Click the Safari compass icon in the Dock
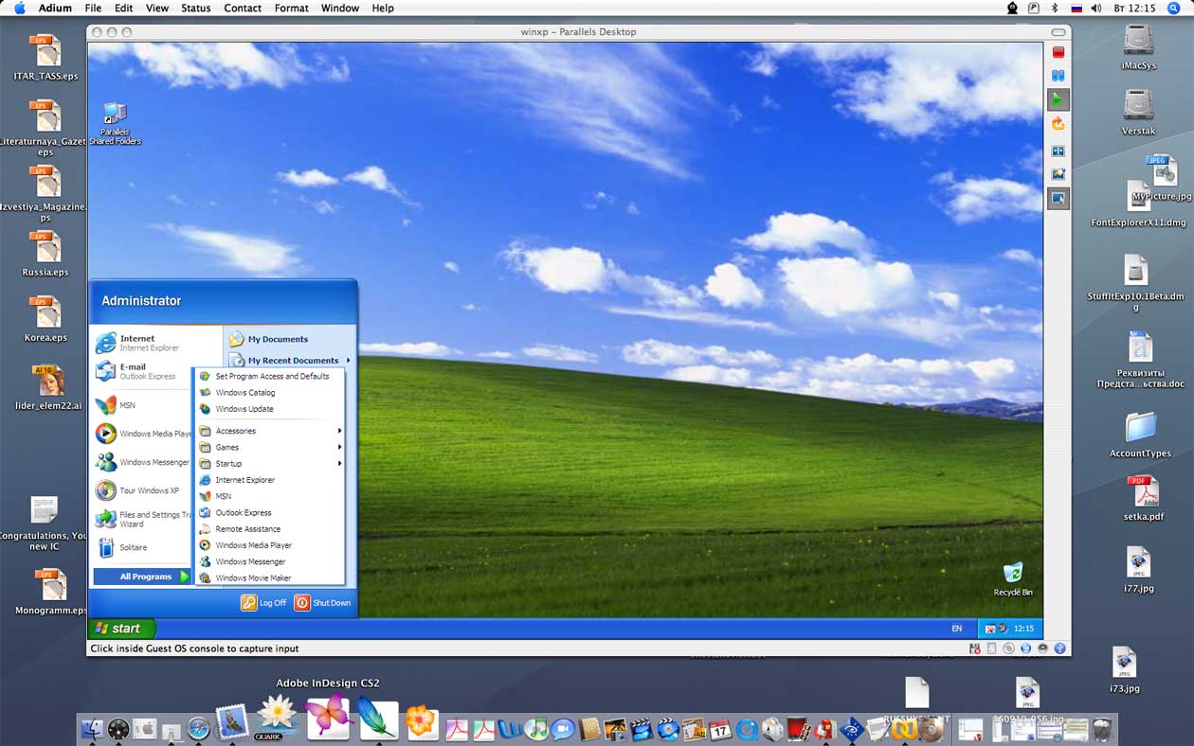This screenshot has height=746, width=1194. (198, 728)
